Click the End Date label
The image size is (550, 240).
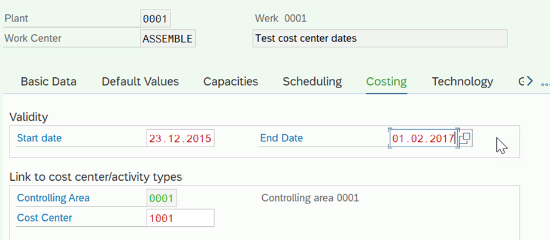coord(282,138)
